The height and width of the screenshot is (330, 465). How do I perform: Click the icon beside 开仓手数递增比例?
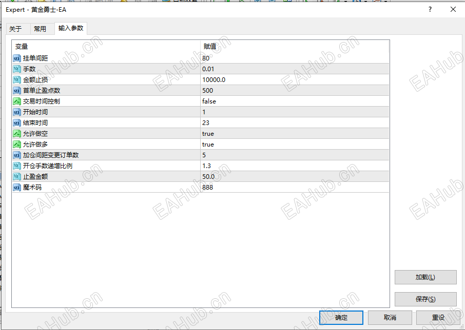(x=16, y=166)
